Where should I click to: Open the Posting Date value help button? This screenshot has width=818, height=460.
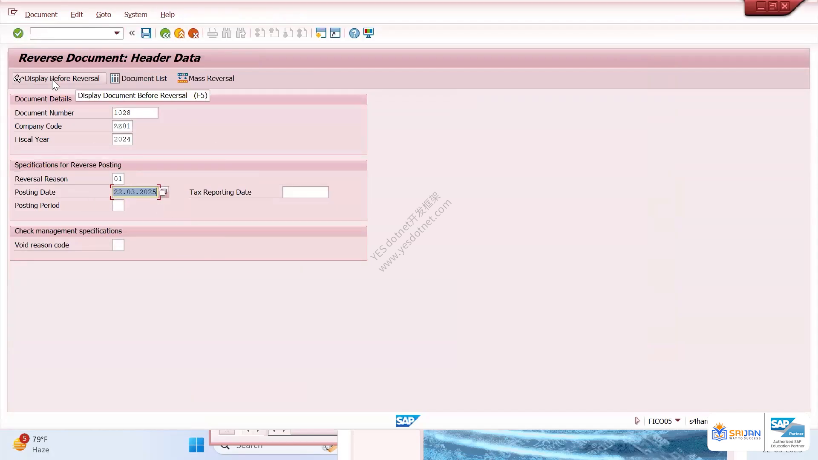point(164,192)
